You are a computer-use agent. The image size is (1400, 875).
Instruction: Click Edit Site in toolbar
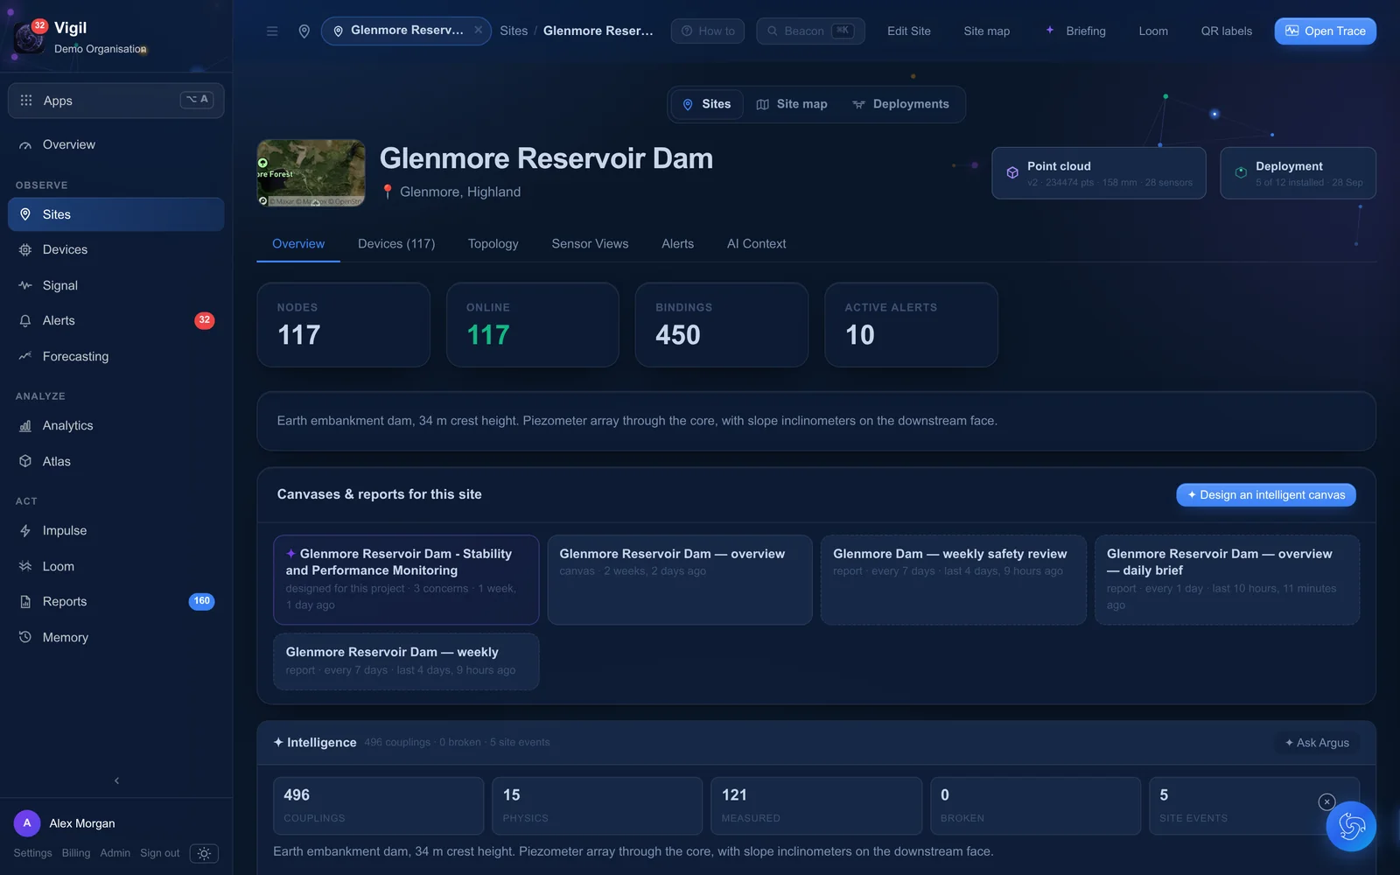click(909, 31)
